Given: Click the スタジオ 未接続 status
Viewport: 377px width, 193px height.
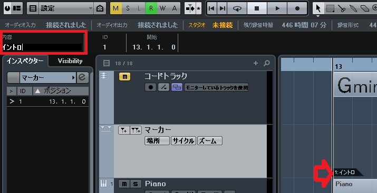Looking at the screenshot, I should 210,25.
